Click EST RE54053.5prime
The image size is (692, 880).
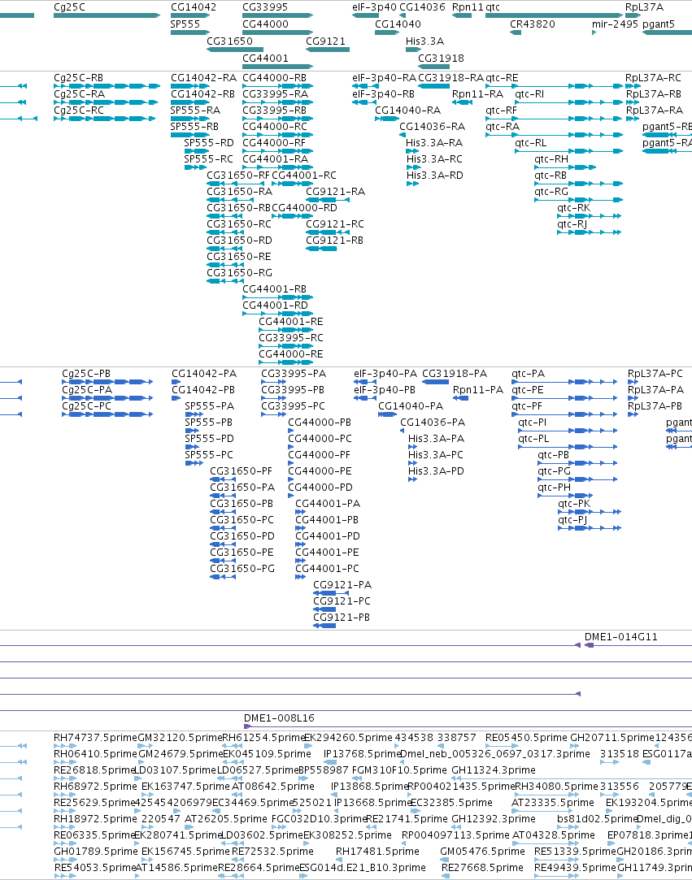click(95, 868)
